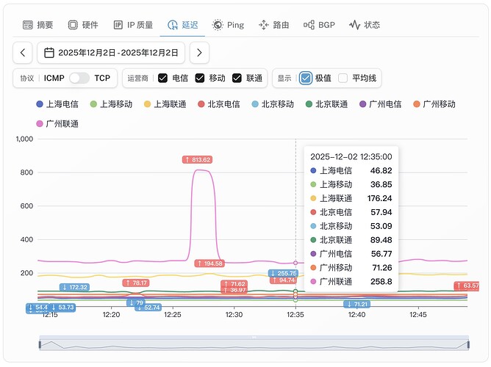Screen dimensions: 491x367
Task: Open the 路由 routing tab
Action: click(273, 25)
